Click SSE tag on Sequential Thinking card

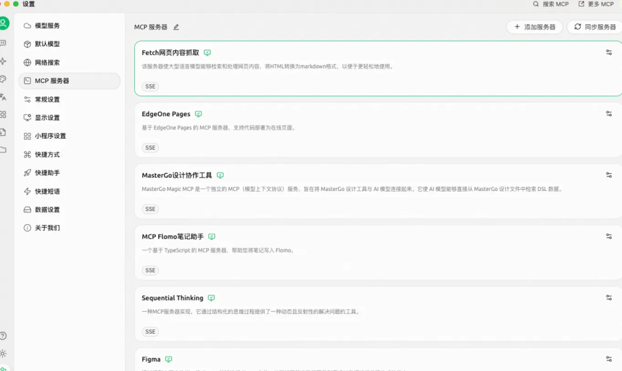pyautogui.click(x=150, y=332)
